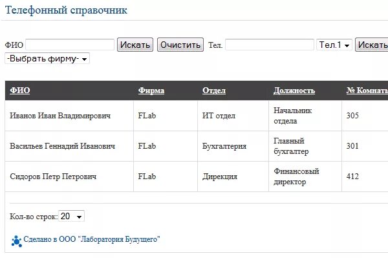
Task: Sort table by Фирма column header
Action: point(151,91)
